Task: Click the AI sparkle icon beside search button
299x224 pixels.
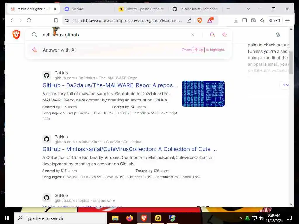Action: (225, 35)
